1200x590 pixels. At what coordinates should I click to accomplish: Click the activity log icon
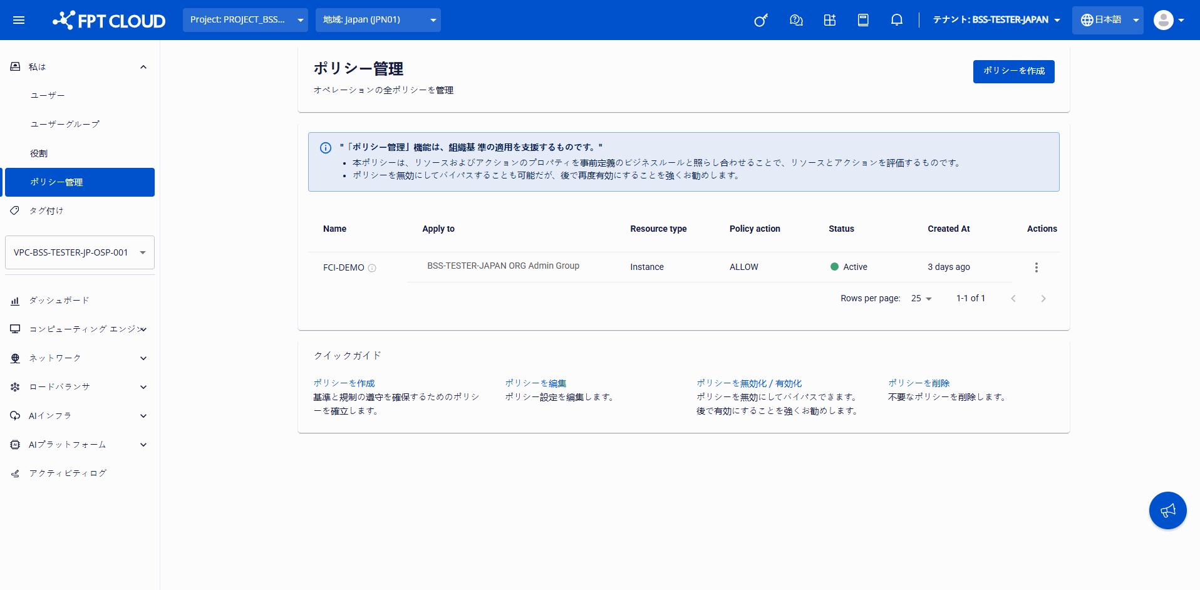[15, 474]
